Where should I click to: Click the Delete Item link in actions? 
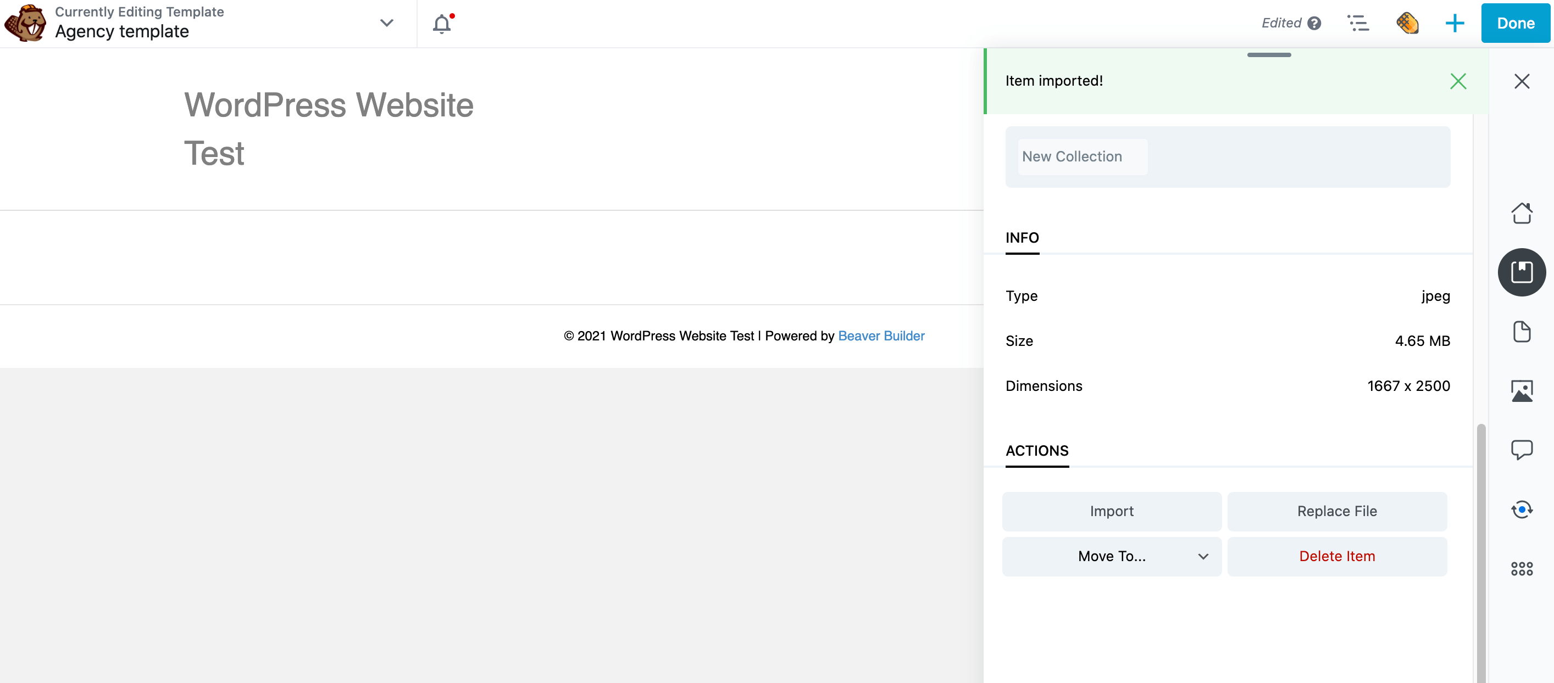[x=1338, y=555]
